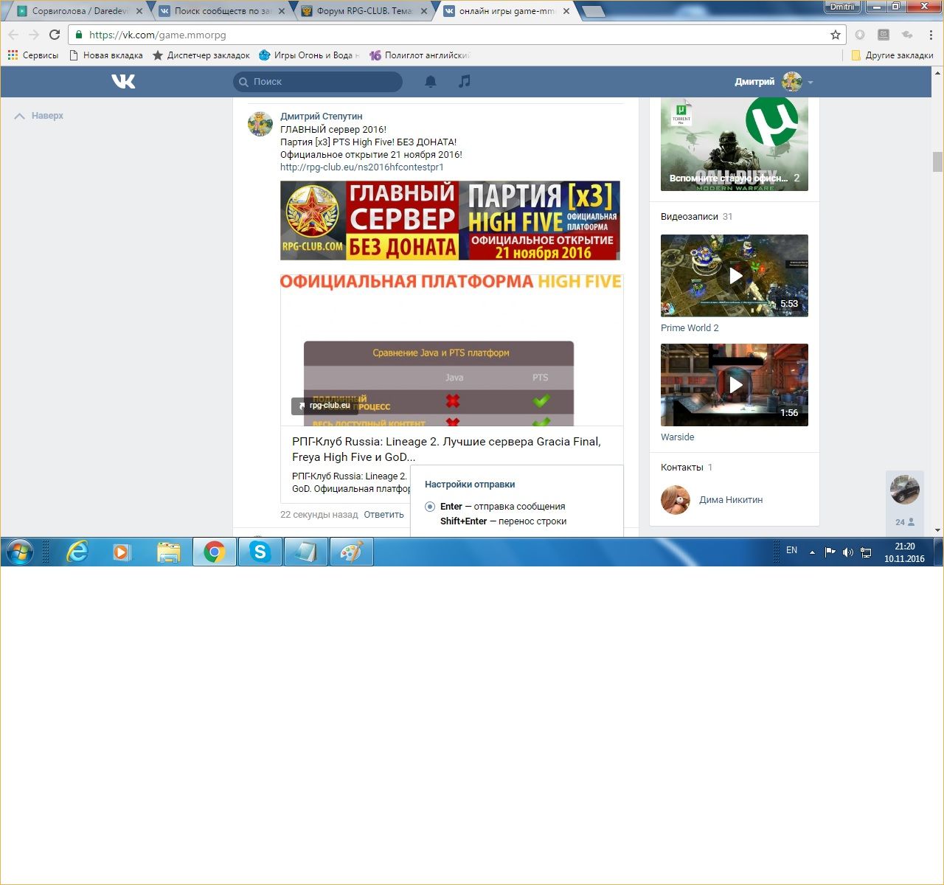The height and width of the screenshot is (885, 944).
Task: Open the Chrome three-dot menu
Action: coord(931,35)
